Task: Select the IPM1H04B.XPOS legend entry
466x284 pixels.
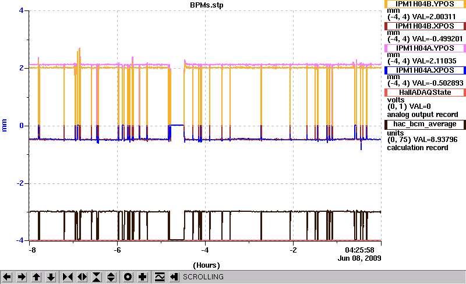Action: [x=425, y=26]
